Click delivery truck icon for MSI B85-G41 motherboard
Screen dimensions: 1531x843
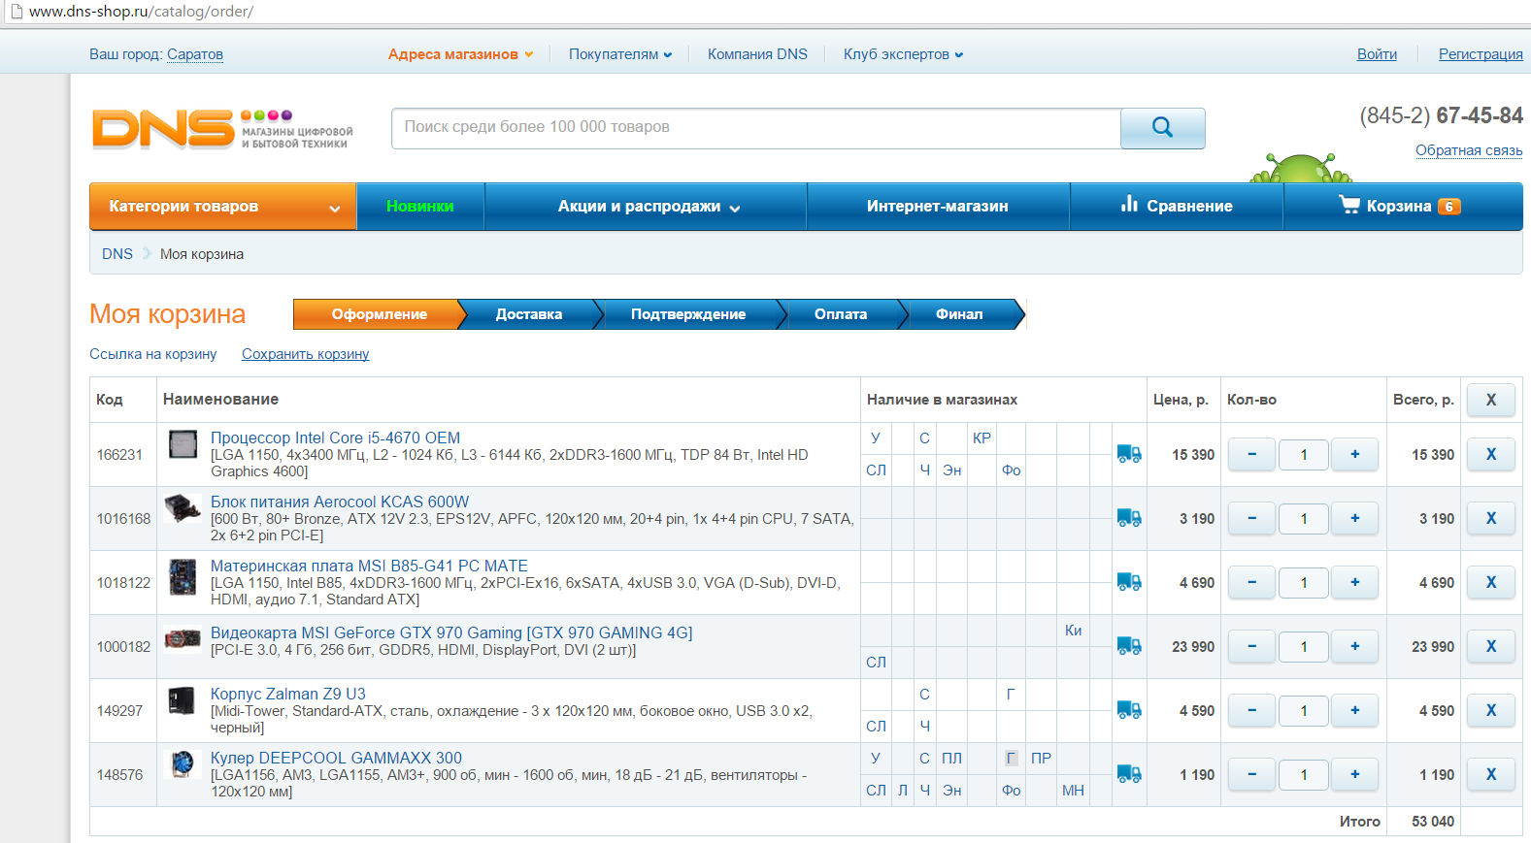(1129, 582)
